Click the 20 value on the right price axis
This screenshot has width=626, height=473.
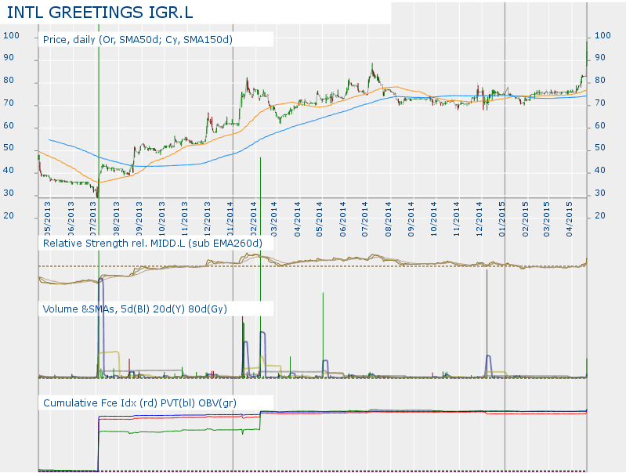600,215
